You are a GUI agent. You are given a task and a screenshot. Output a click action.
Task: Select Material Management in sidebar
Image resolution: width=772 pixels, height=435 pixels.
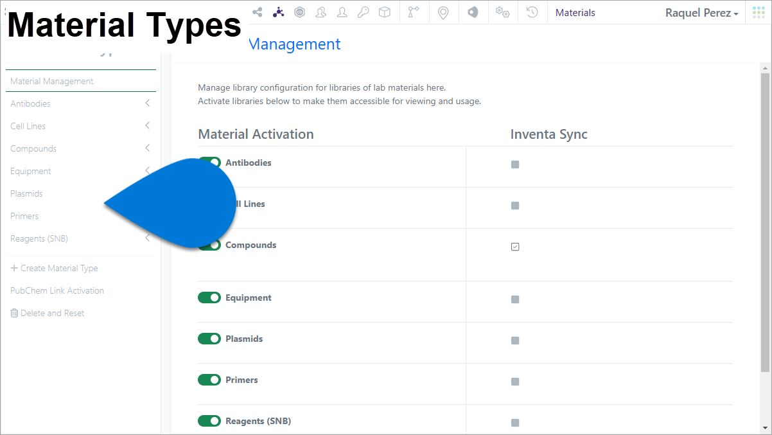51,81
